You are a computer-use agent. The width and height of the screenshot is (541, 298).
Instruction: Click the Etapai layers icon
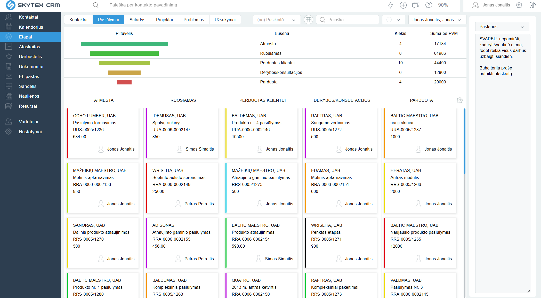9,37
